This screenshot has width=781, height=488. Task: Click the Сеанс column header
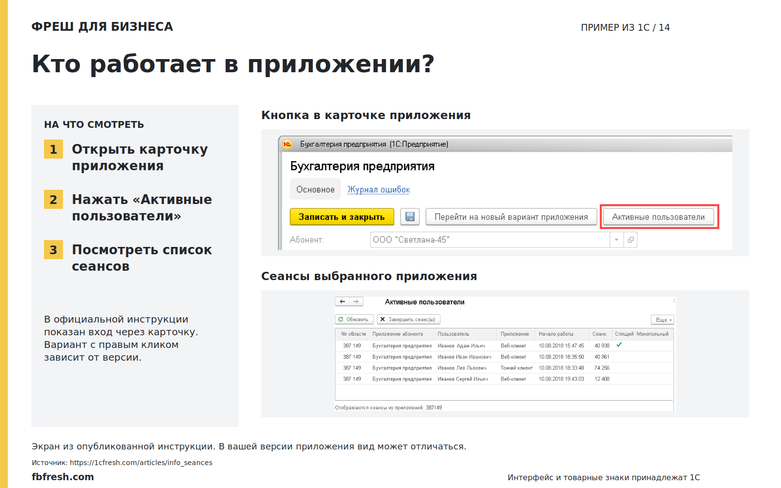pyautogui.click(x=600, y=334)
